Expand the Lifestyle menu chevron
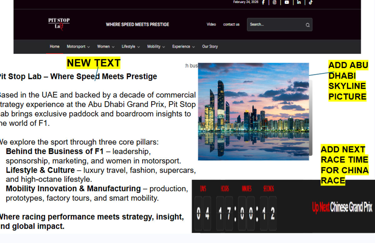 138,47
